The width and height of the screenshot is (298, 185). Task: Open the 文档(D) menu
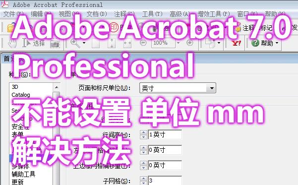tap(97, 14)
